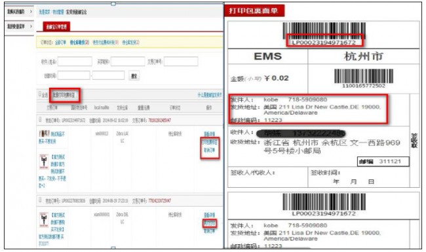Tick the select-all 全选 checkbox
The image size is (426, 252).
tap(40, 94)
